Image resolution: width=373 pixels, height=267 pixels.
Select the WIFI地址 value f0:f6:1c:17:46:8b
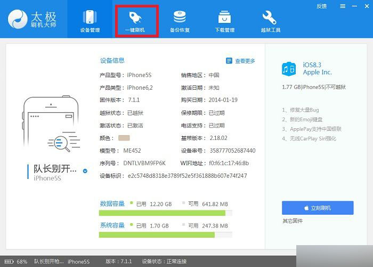pos(229,163)
